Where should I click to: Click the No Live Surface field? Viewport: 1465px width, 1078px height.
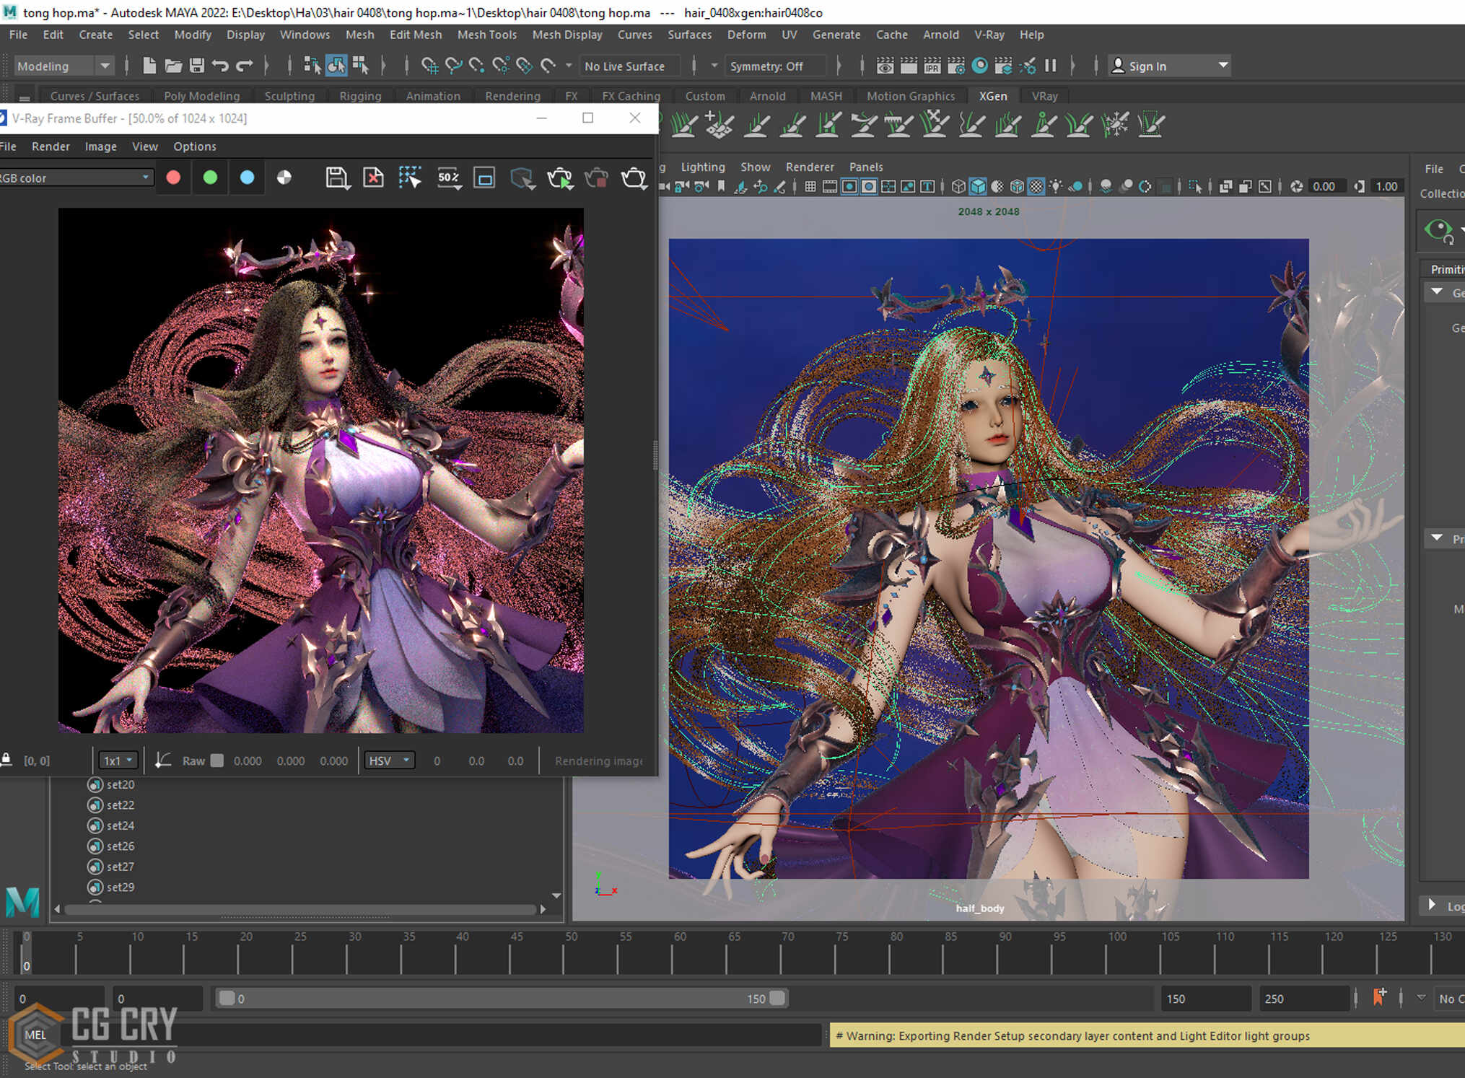625,66
